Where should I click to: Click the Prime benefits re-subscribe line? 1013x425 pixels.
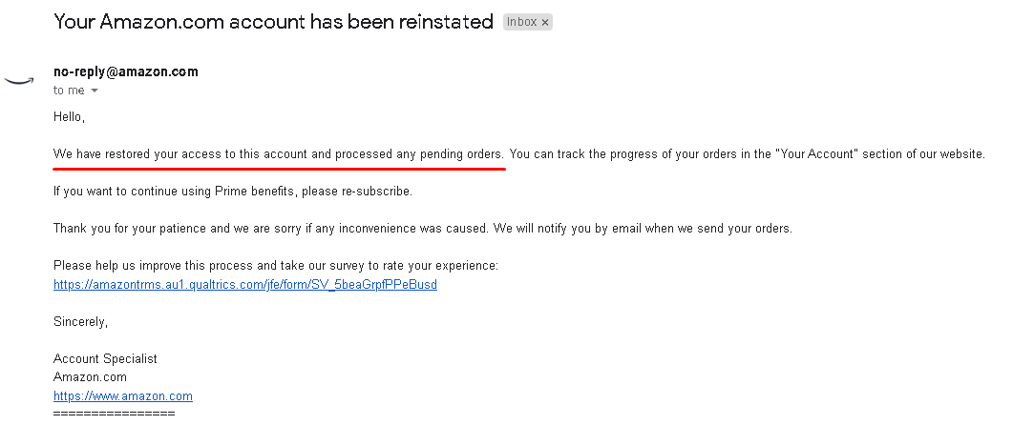[233, 192]
